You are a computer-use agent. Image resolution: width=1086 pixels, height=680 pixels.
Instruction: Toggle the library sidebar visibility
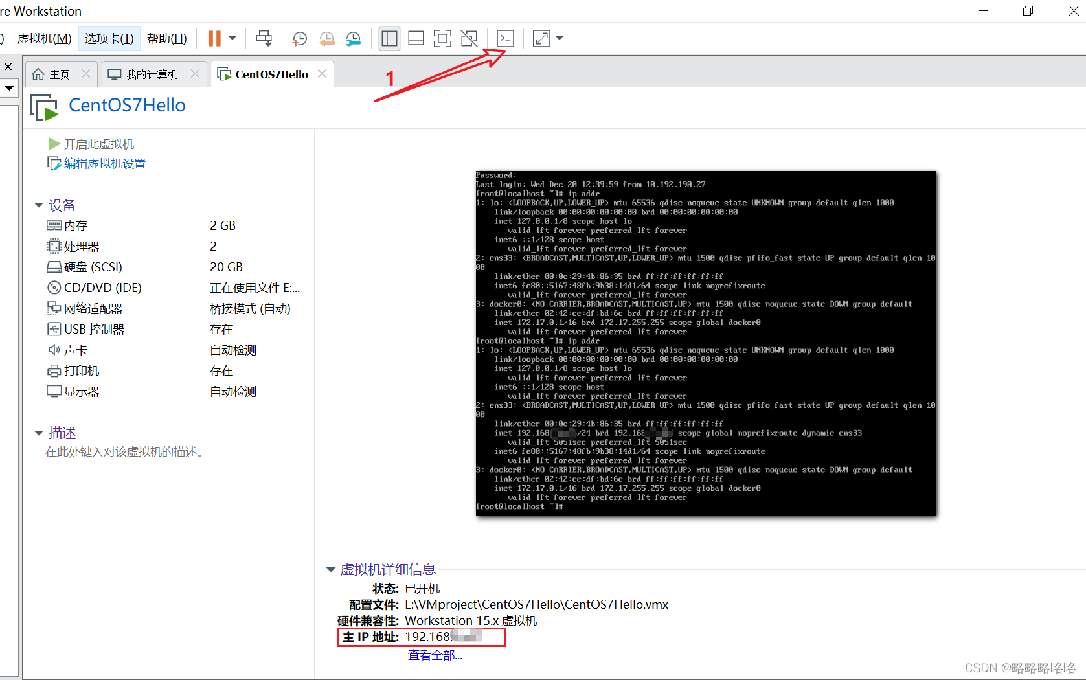click(x=389, y=38)
